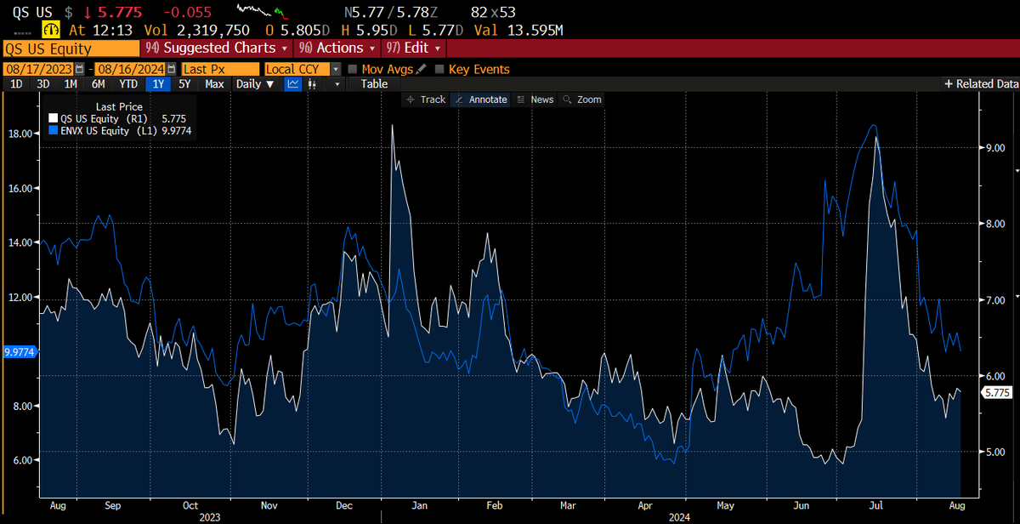Select the 1Y time range tab
The height and width of the screenshot is (524, 1020).
click(x=157, y=84)
